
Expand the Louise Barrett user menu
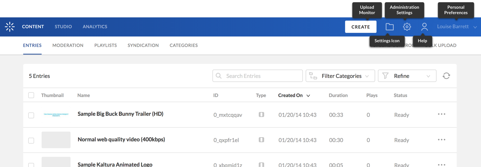click(457, 27)
